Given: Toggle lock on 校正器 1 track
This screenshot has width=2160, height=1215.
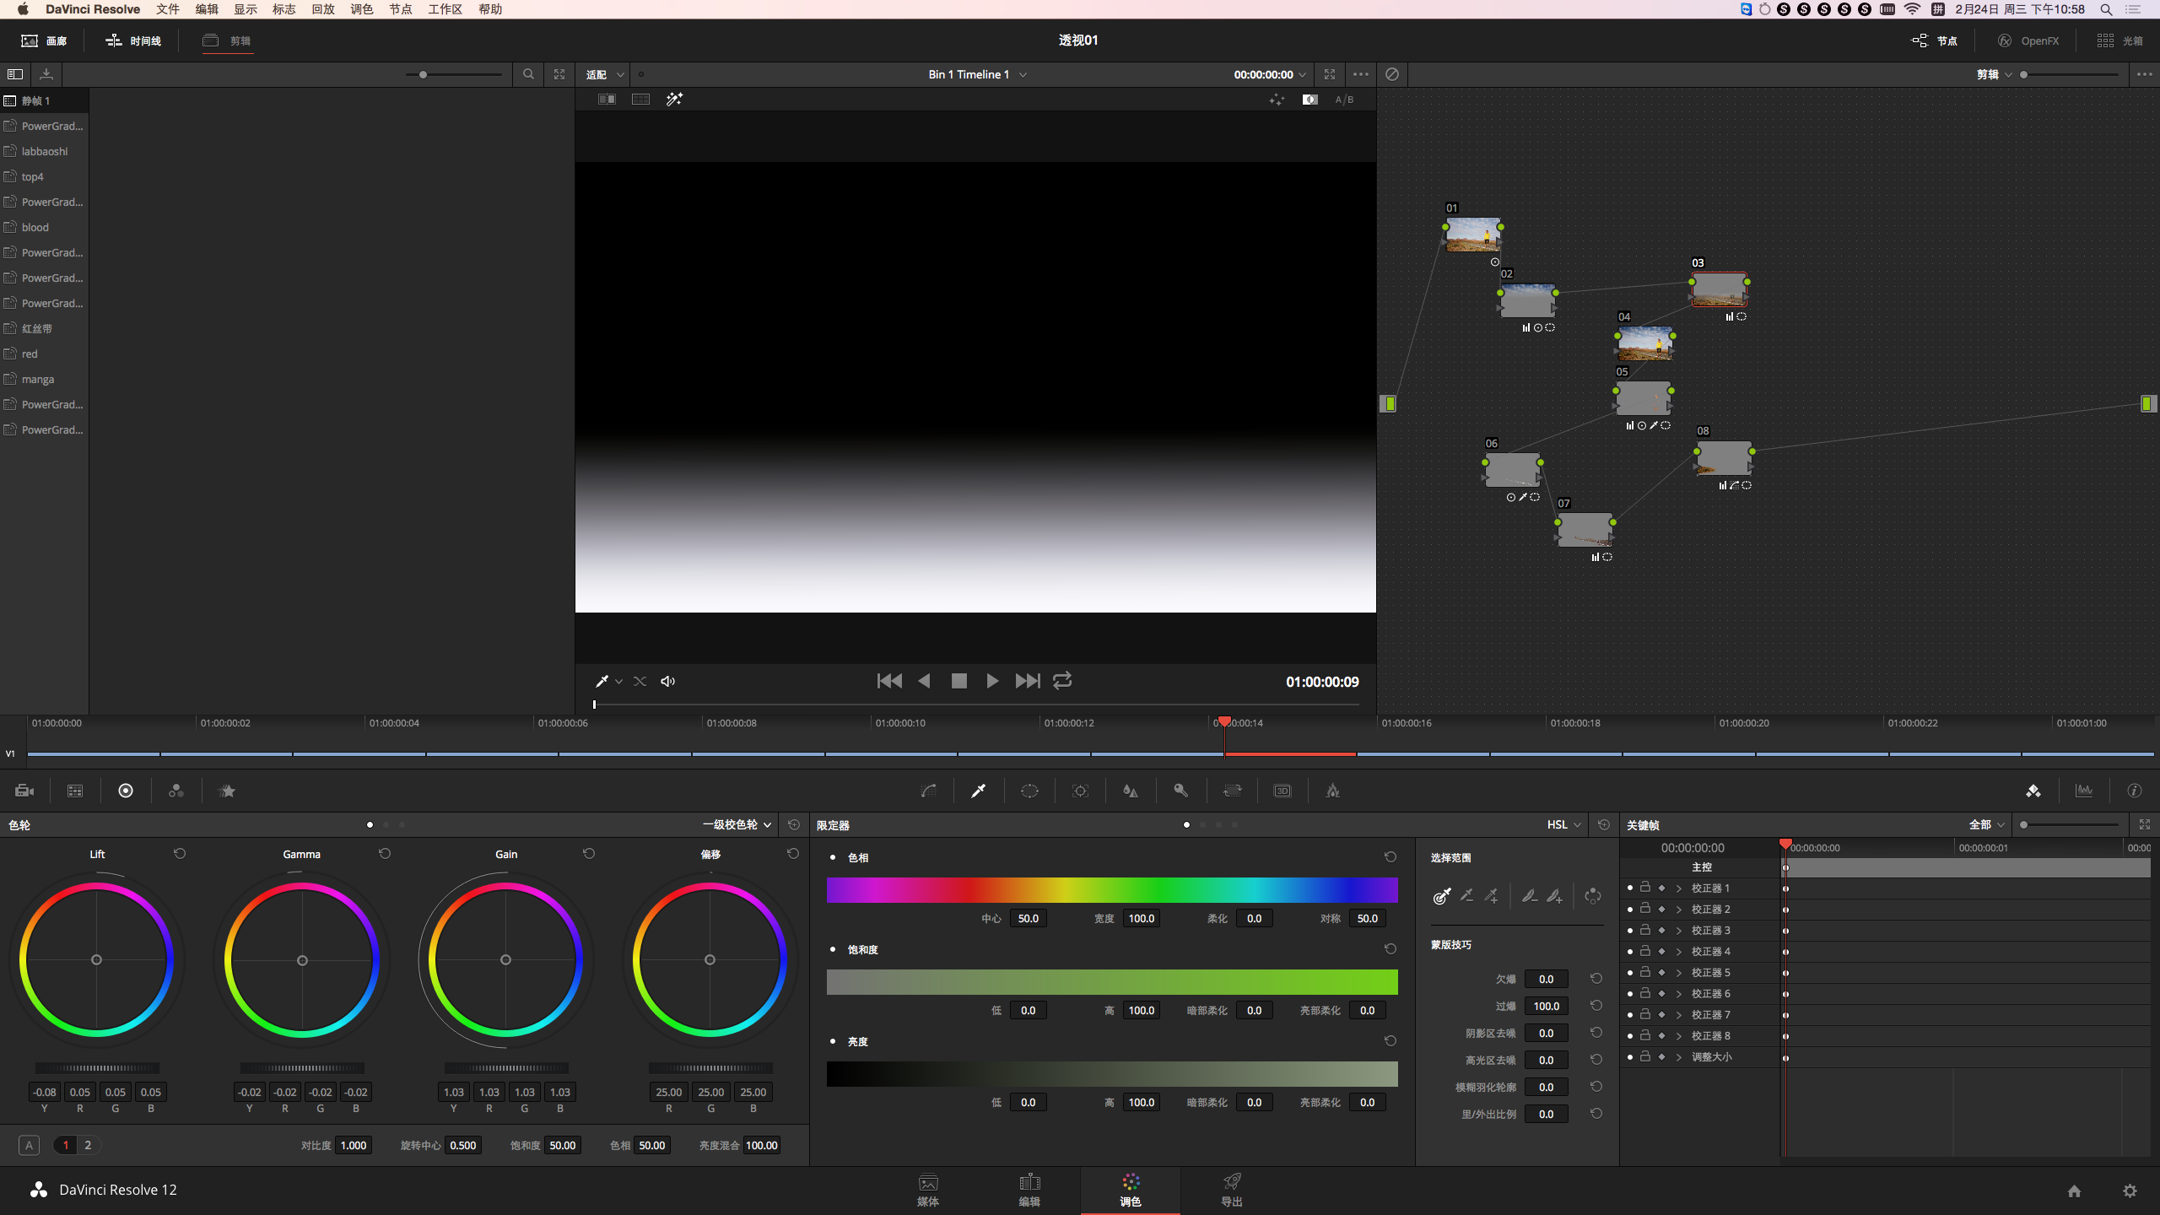Looking at the screenshot, I should [x=1645, y=888].
